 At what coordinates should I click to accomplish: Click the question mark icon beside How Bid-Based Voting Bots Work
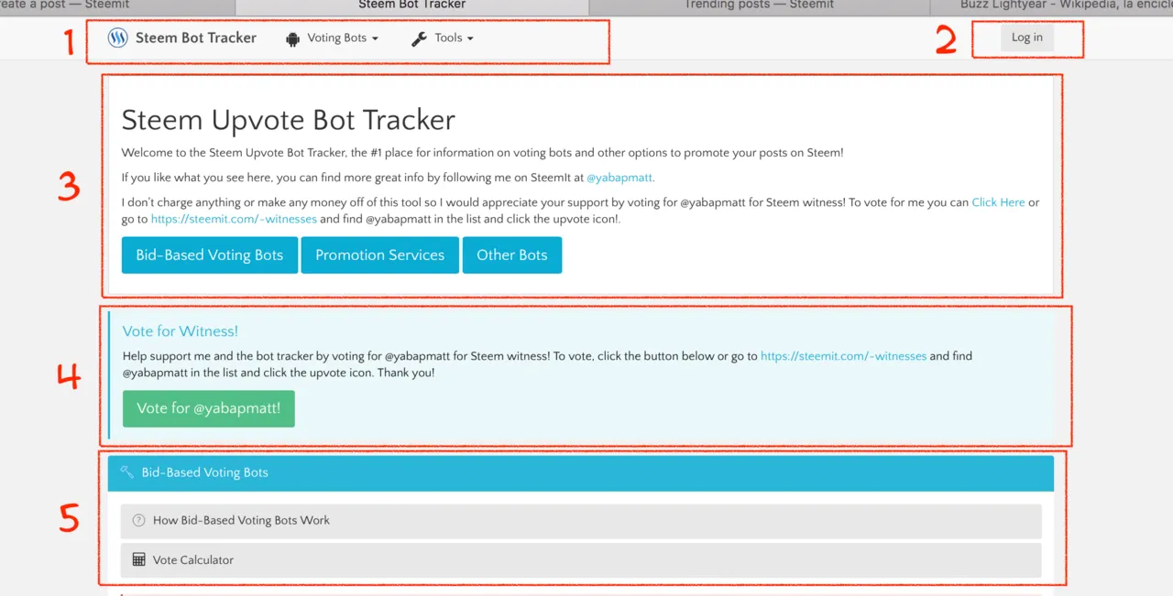[x=139, y=520]
